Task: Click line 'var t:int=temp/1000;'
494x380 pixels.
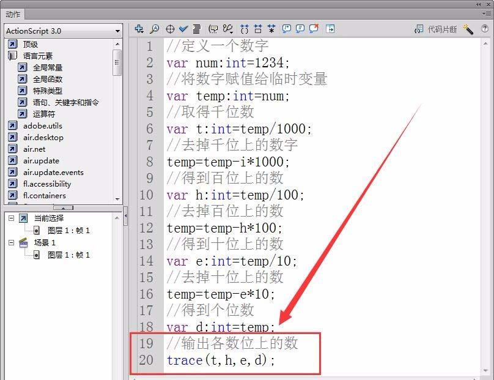Action: [239, 129]
